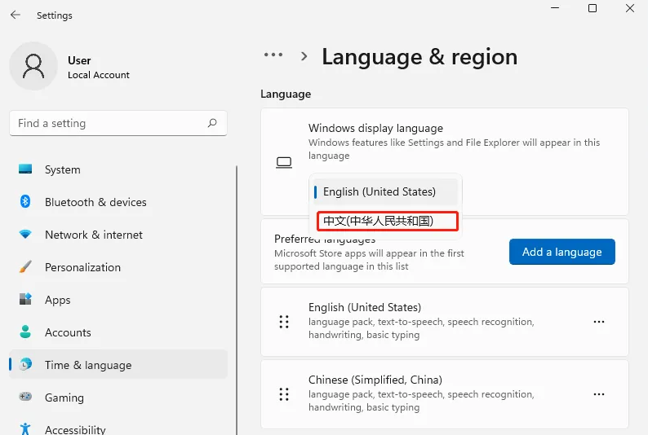The height and width of the screenshot is (435, 648).
Task: Select English (United States) in display language dropdown
Action: 385,191
